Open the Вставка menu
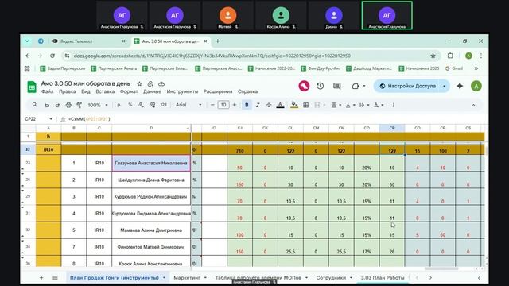This screenshot has width=509, height=286. click(x=105, y=91)
